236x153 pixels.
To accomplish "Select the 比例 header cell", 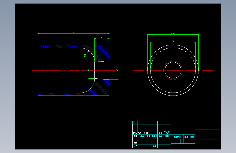I will pos(192,137).
